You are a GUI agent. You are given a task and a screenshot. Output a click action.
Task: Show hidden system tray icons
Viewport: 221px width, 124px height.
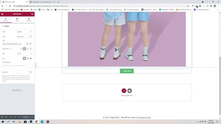(197, 122)
